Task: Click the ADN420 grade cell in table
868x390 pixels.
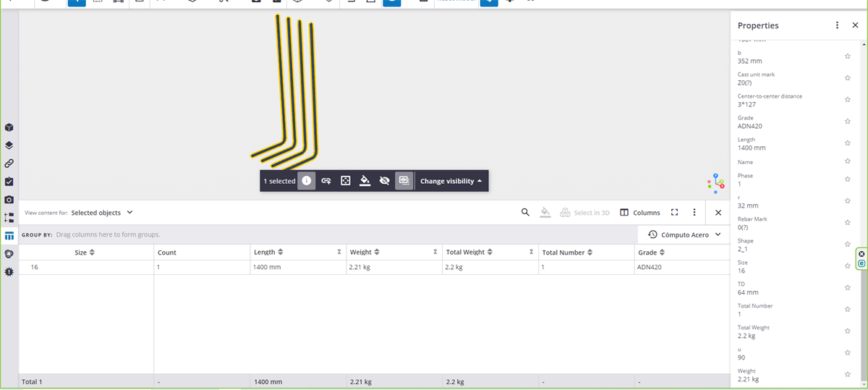Action: 681,267
